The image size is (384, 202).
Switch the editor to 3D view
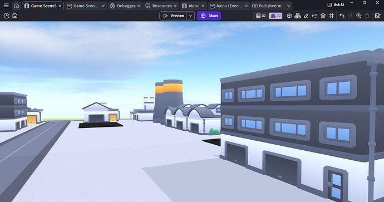coord(275,16)
